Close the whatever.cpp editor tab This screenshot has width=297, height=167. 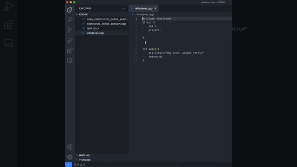(x=155, y=8)
